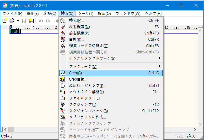Click the TAG icon beside タグファイルの作成
This screenshot has width=204, height=140.
pyautogui.click(x=63, y=117)
